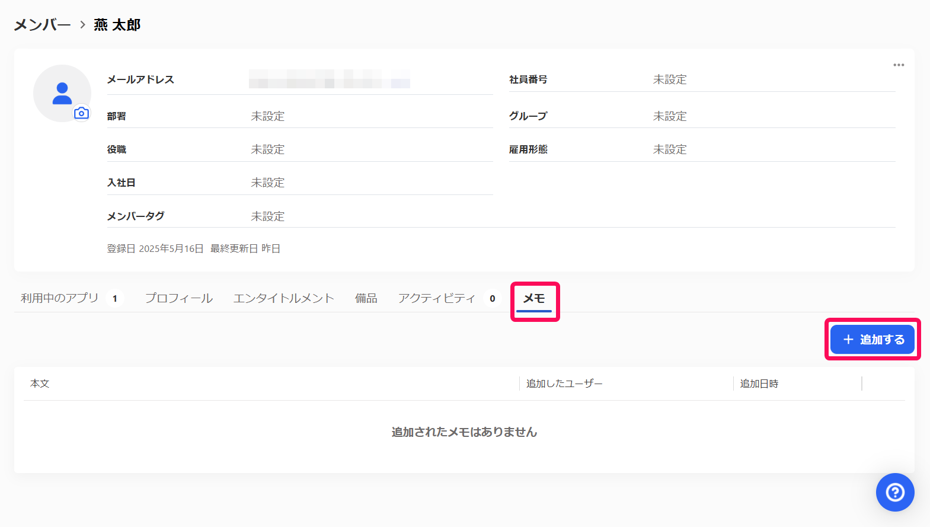The height and width of the screenshot is (527, 930).
Task: Click the 社員番号 field's 未設定 value
Action: coord(670,79)
